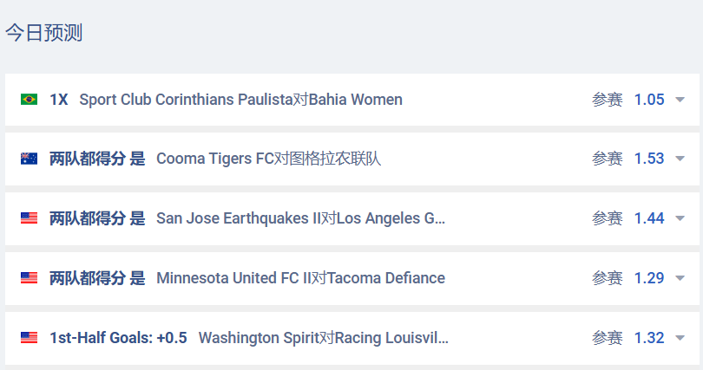Open Minnesota United FC II match link
703x370 pixels.
300,278
